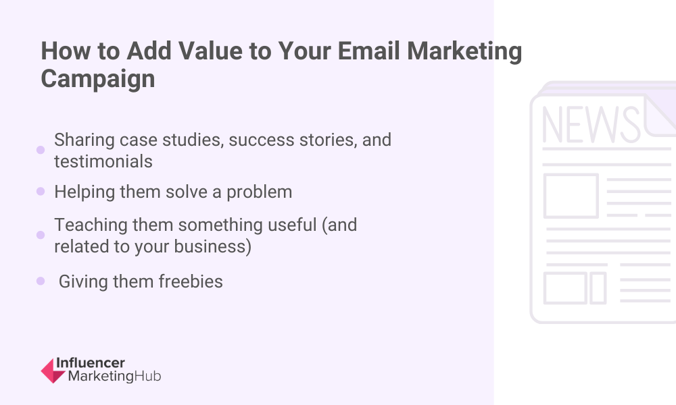Click the newspaper illustration icon

tap(603, 202)
